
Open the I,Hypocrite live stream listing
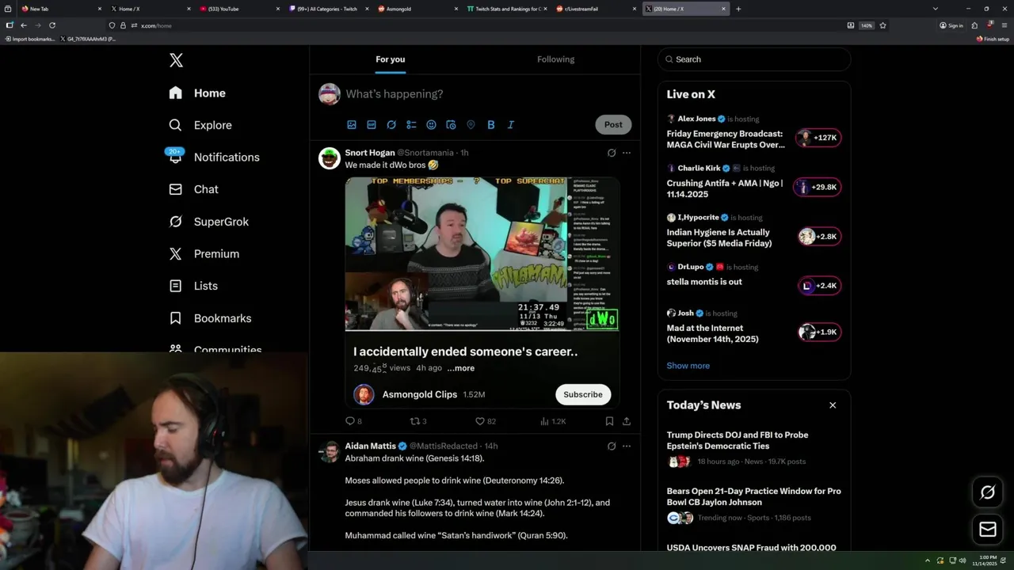tap(754, 230)
